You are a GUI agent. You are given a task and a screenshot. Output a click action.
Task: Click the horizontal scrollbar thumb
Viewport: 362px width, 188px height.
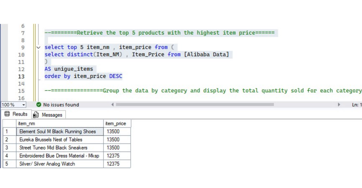pyautogui.click(x=195, y=105)
